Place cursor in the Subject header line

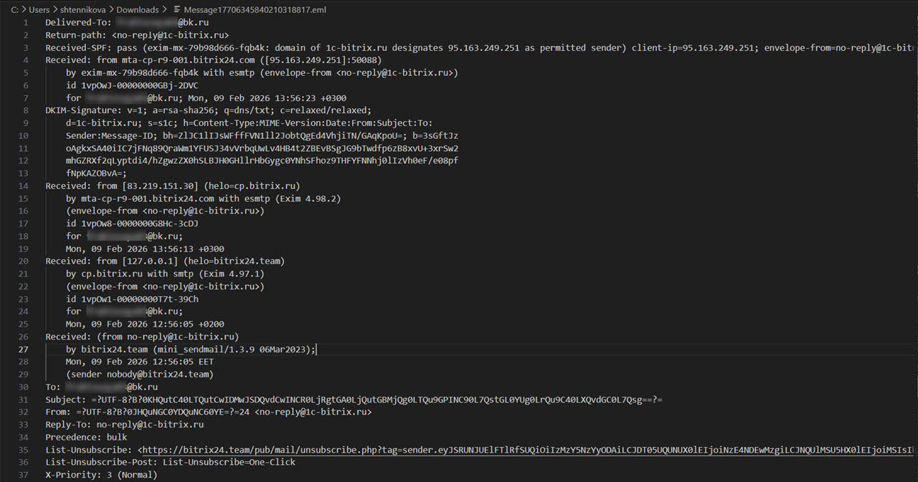click(287, 400)
